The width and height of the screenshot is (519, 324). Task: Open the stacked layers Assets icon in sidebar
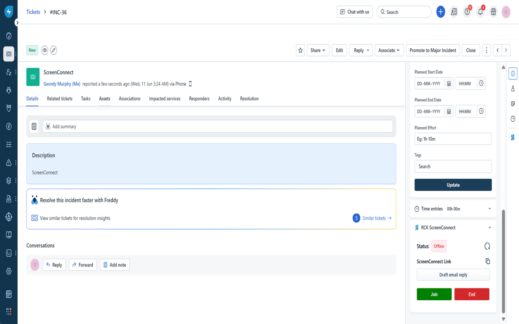9,181
